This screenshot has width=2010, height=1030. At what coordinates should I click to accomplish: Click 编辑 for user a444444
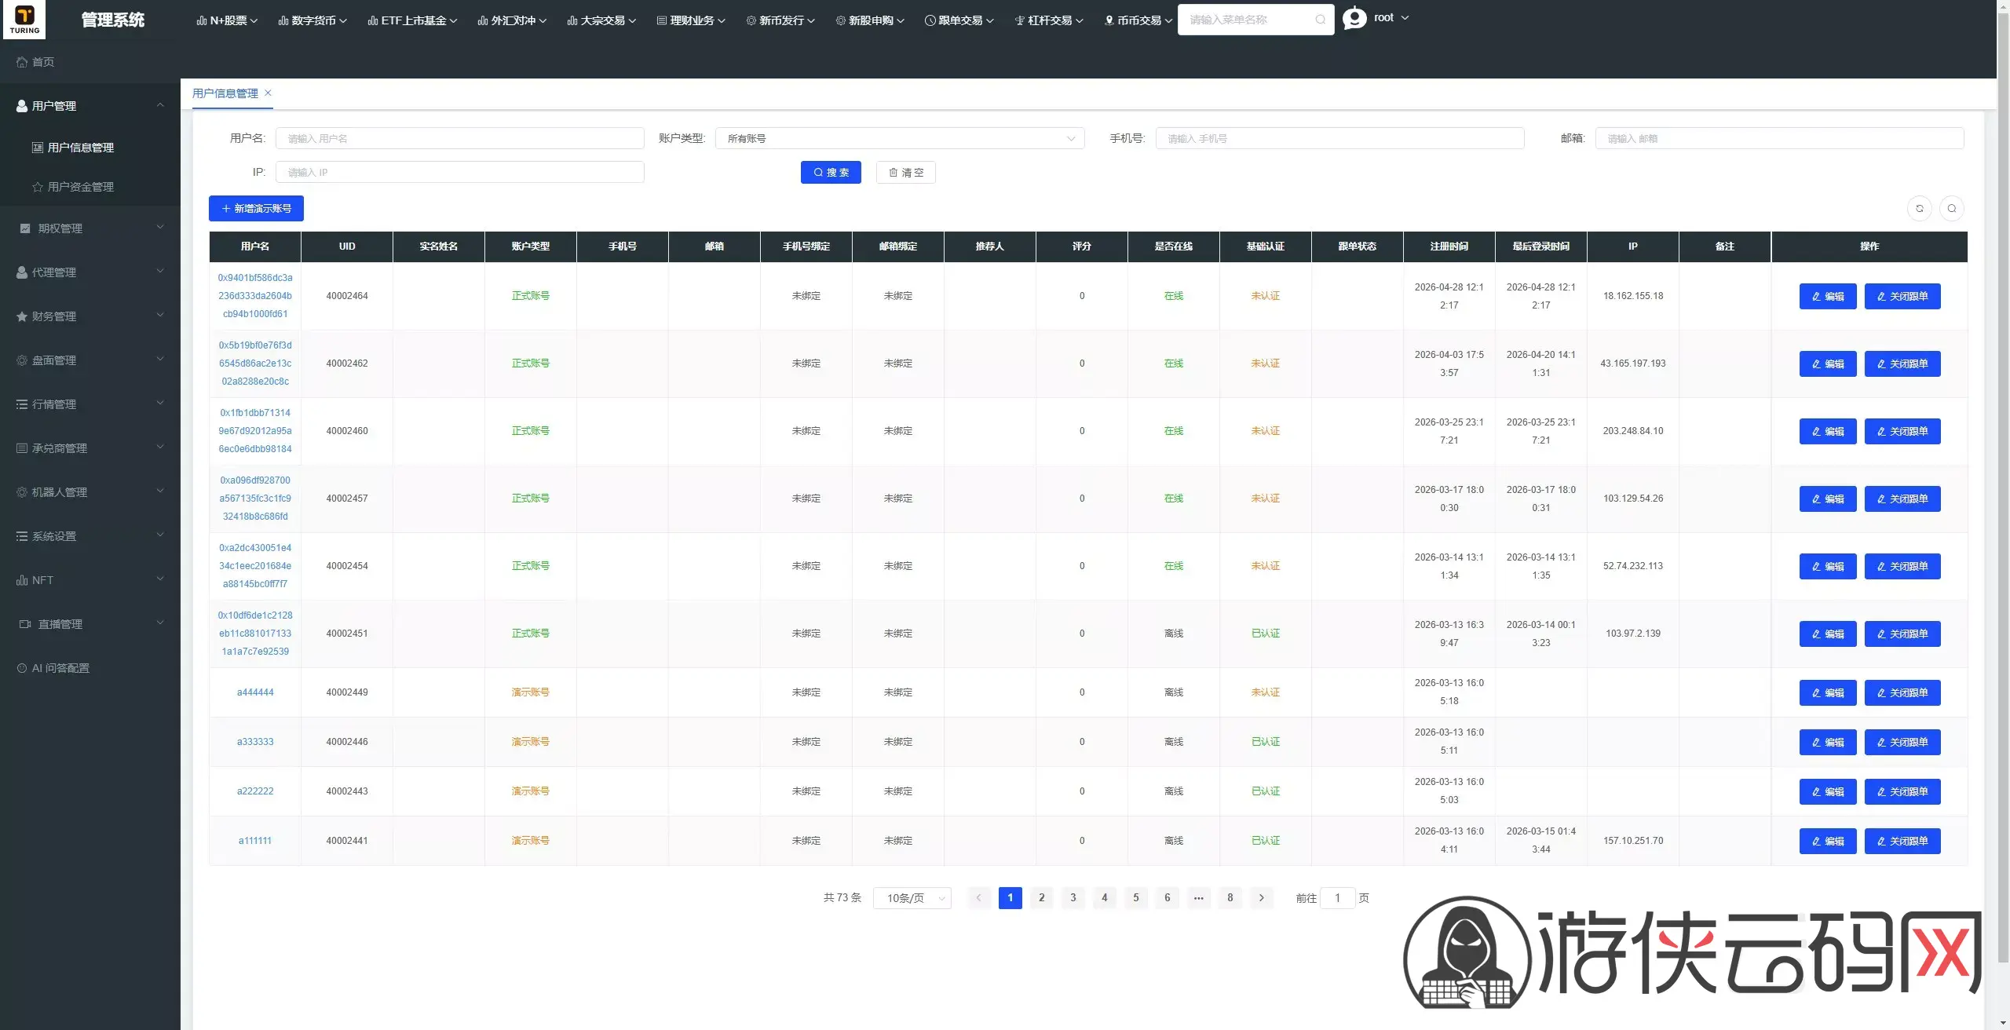tap(1828, 692)
